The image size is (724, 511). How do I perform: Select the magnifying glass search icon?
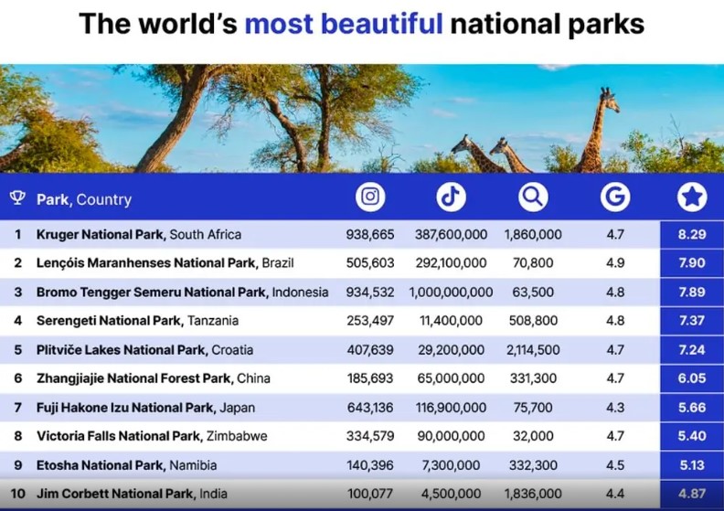tap(533, 197)
